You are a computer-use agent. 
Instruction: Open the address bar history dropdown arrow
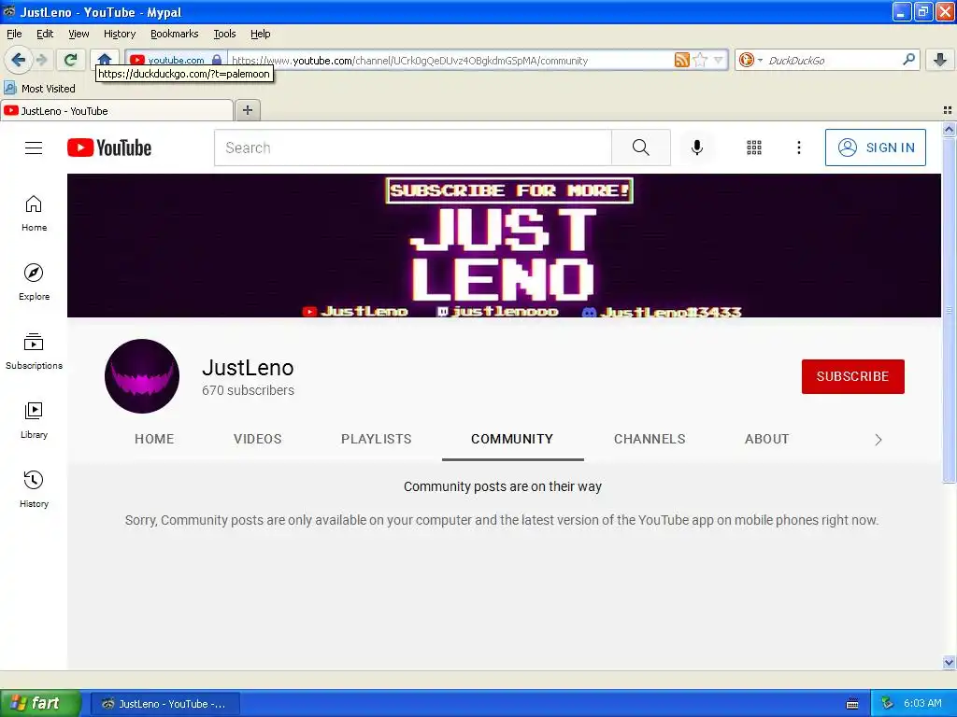tap(719, 60)
